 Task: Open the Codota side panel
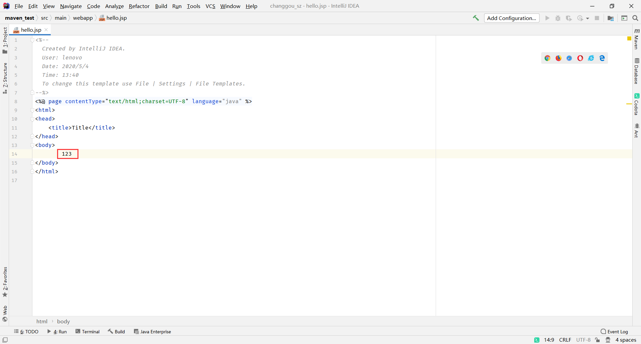(x=637, y=104)
